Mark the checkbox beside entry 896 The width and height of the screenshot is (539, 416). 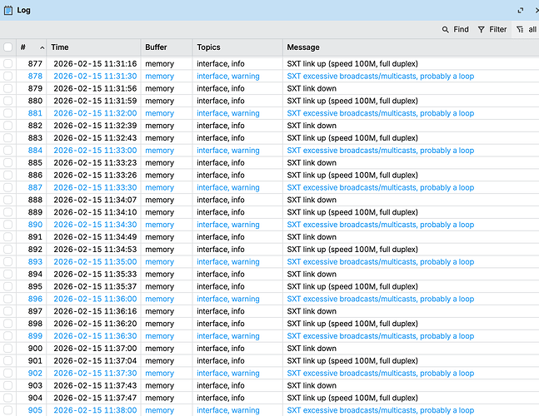[x=8, y=299]
